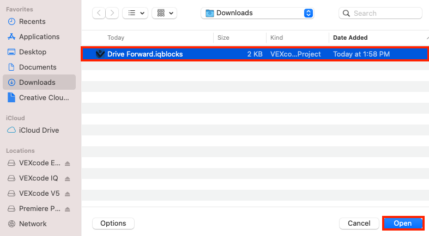Click the Recents clock icon
The width and height of the screenshot is (429, 236).
pyautogui.click(x=11, y=22)
